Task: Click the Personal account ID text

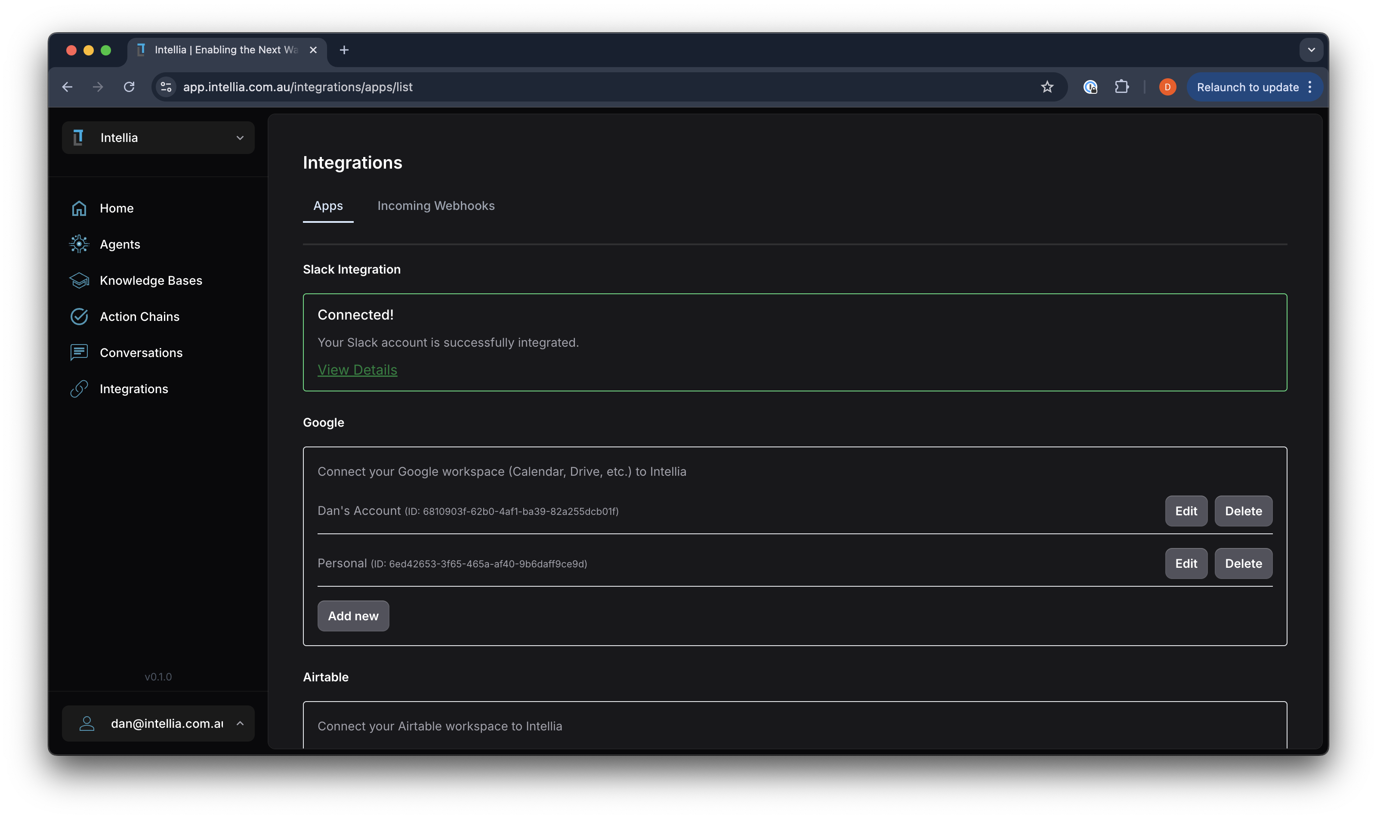Action: [479, 563]
